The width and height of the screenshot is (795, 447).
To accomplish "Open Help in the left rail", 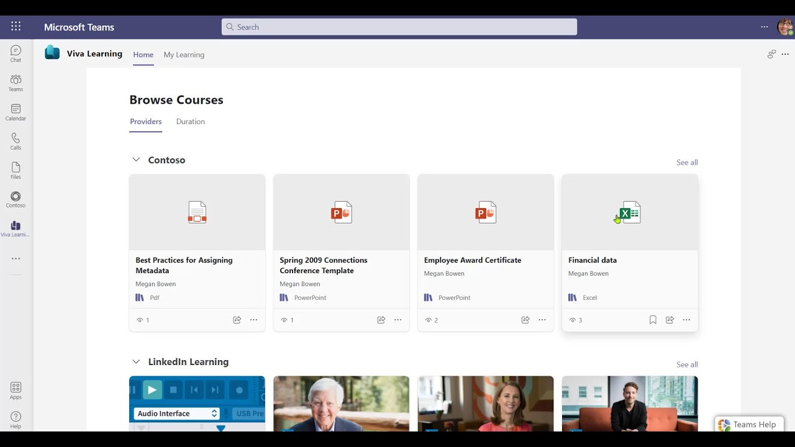I will tap(16, 420).
